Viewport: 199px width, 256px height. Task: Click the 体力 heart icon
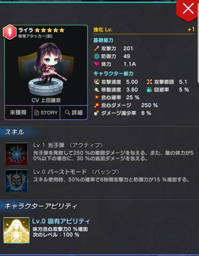point(97,64)
